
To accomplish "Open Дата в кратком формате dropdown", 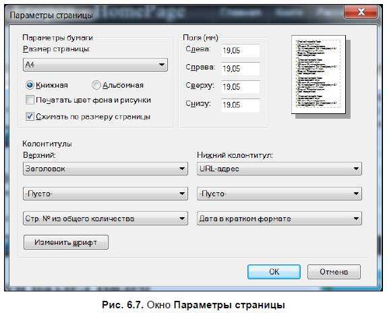I will tap(279, 219).
